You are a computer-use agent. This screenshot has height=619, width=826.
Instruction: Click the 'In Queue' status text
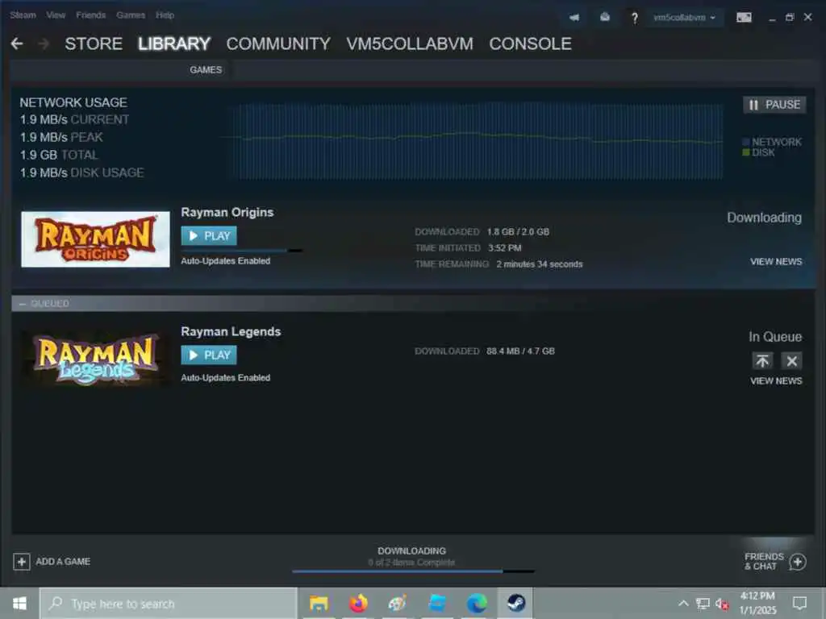click(775, 337)
